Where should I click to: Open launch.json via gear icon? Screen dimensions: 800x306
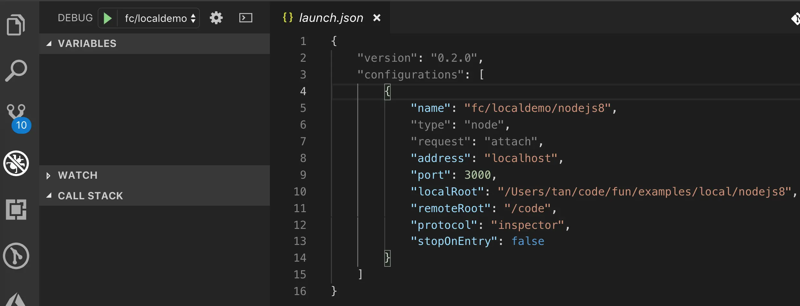(x=216, y=18)
